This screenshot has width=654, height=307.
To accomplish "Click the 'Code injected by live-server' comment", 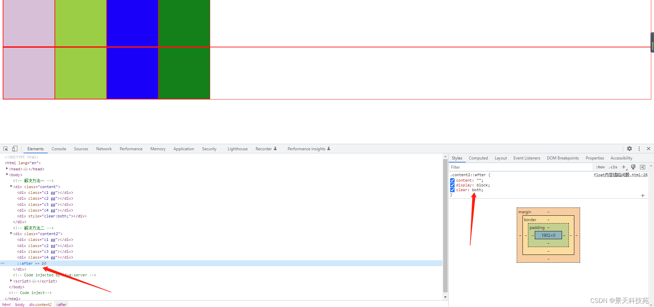I will pos(54,275).
